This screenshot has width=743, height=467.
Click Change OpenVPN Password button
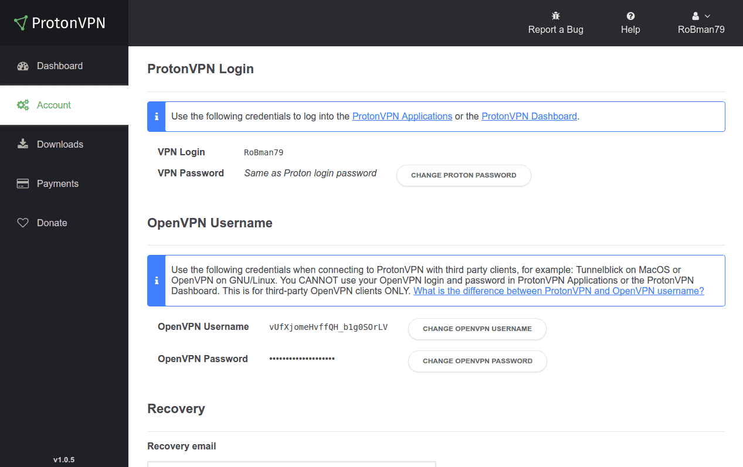pyautogui.click(x=477, y=361)
